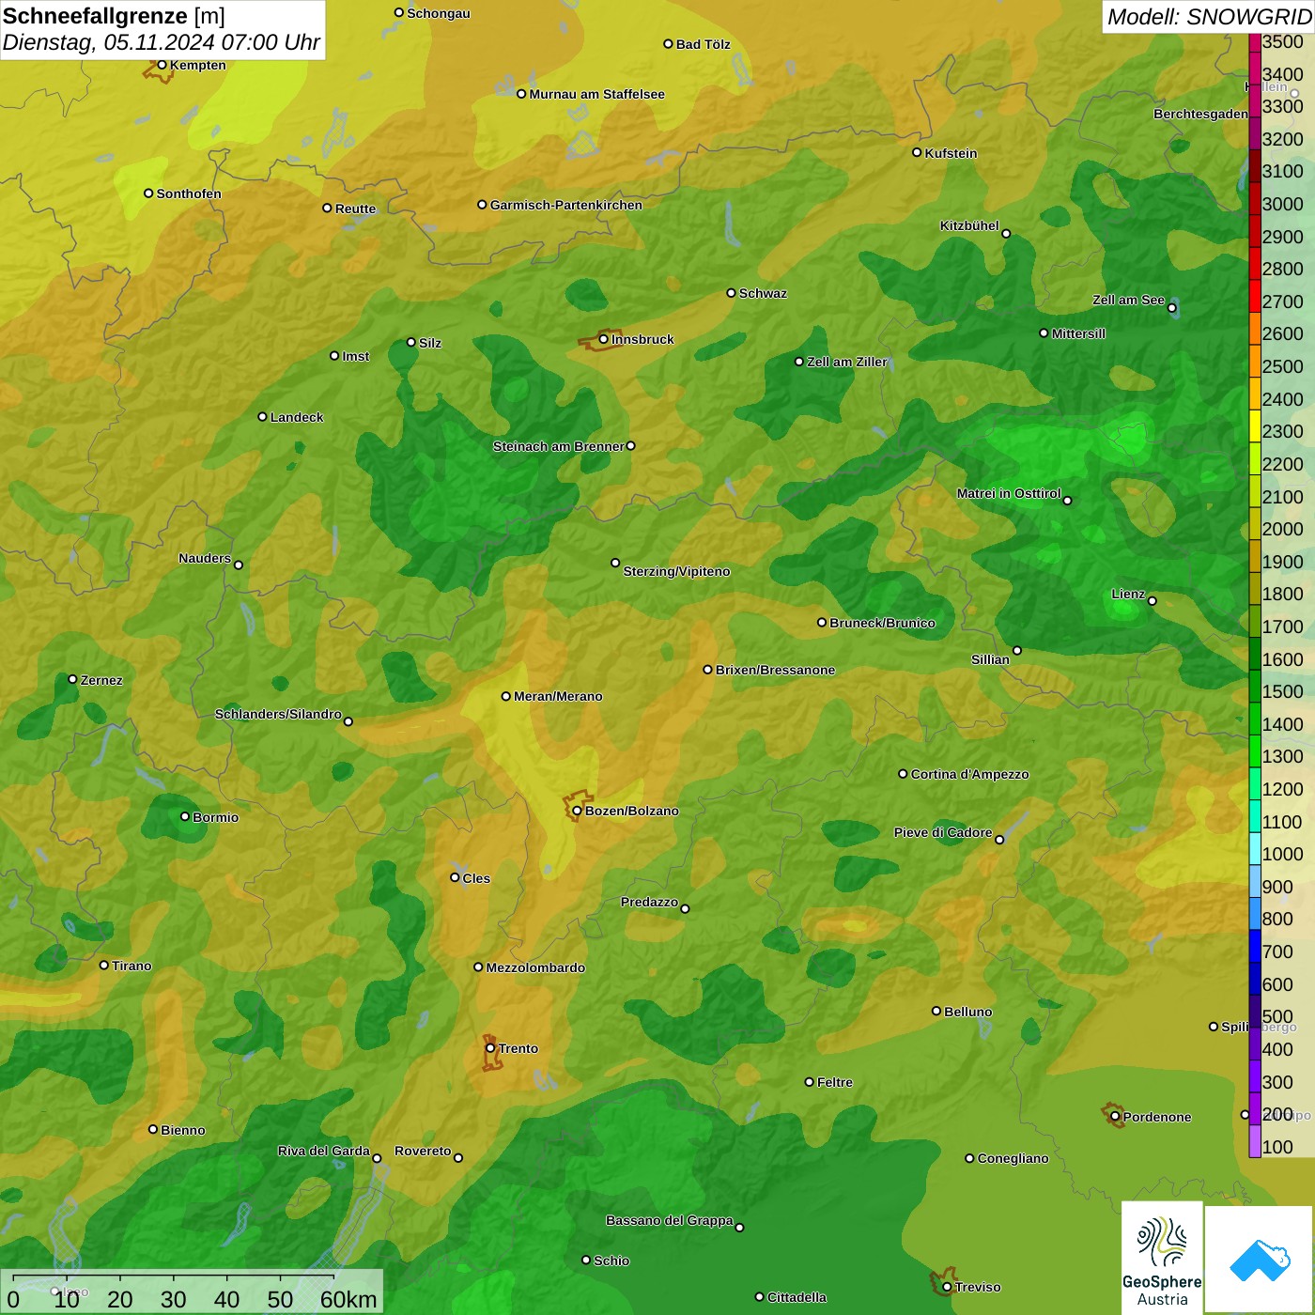The height and width of the screenshot is (1315, 1315).
Task: Select the 'Berchtesgaden' map label
Action: click(x=1200, y=115)
